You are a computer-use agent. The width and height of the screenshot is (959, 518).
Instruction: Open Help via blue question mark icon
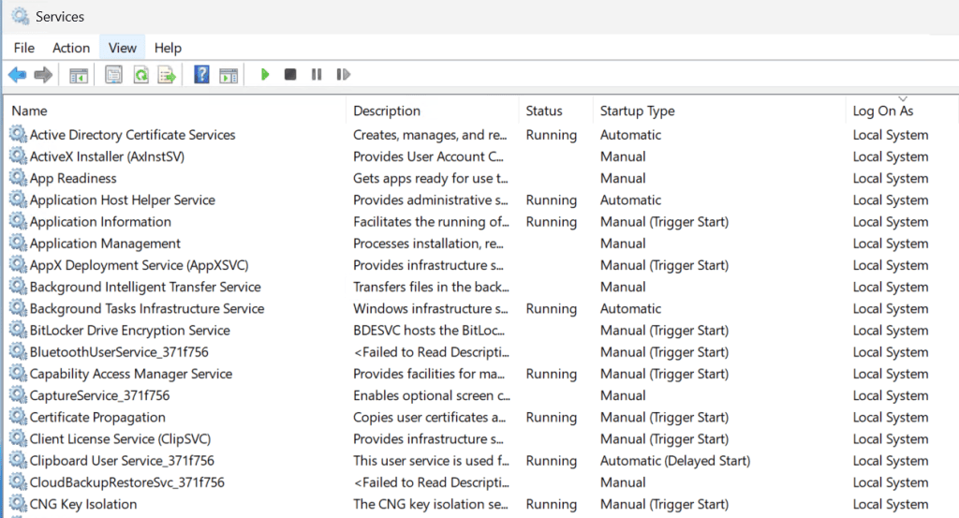pyautogui.click(x=201, y=75)
